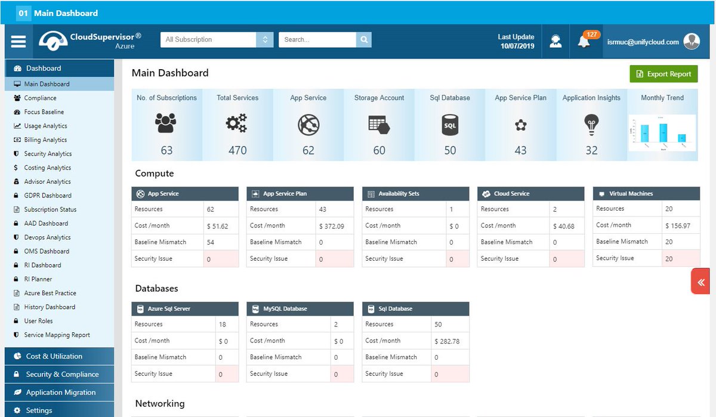Click the user avatar icon
Viewport: 716px width, 417px height.
click(x=692, y=41)
